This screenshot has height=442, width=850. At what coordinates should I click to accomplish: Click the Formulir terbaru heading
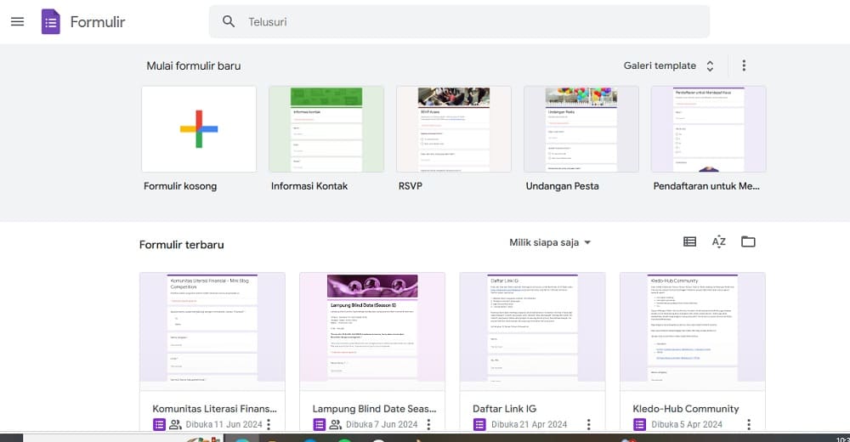click(x=182, y=245)
